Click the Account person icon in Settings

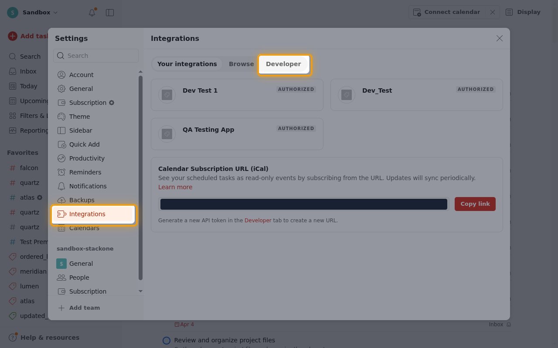(x=61, y=75)
